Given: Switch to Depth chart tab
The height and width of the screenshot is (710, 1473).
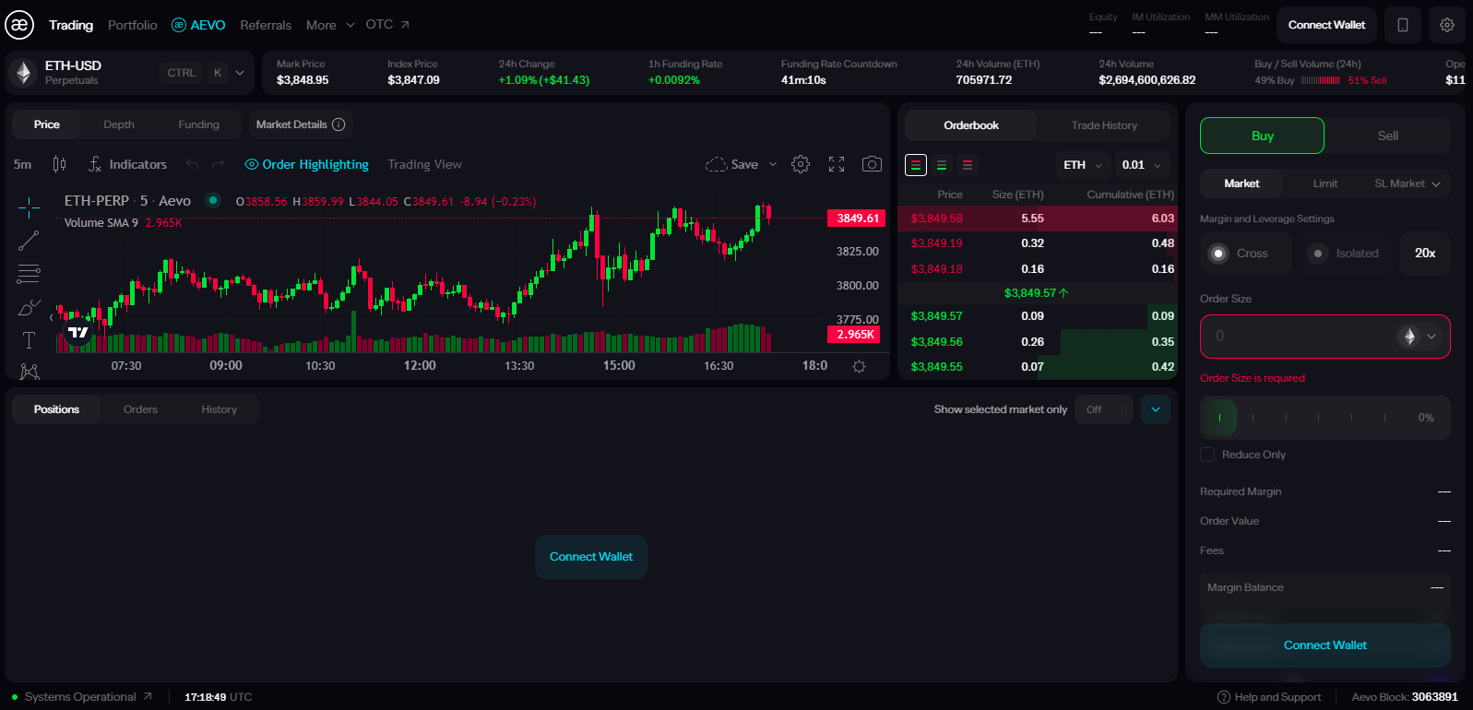Looking at the screenshot, I should 119,124.
